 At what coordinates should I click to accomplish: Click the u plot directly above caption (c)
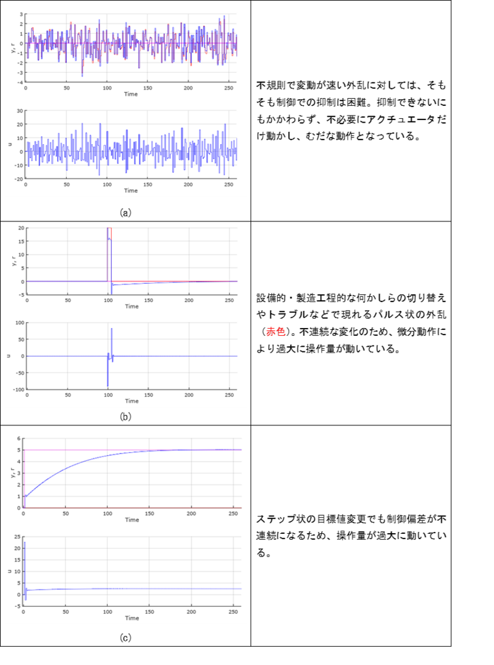(x=125, y=577)
